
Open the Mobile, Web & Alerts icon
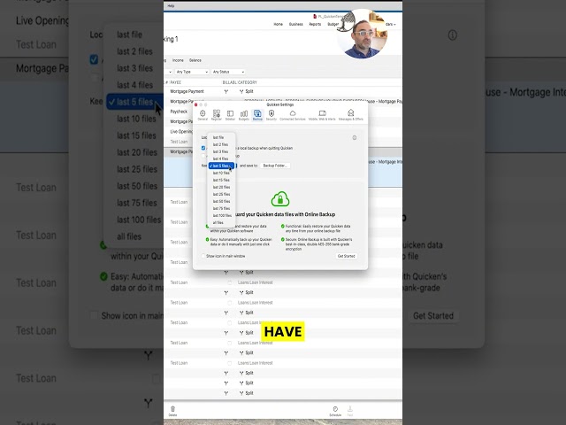point(322,115)
